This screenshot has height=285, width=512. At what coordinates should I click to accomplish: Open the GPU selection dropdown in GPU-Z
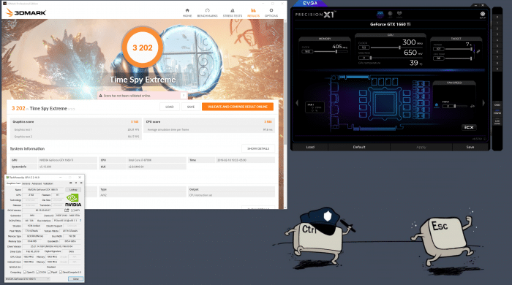28,279
